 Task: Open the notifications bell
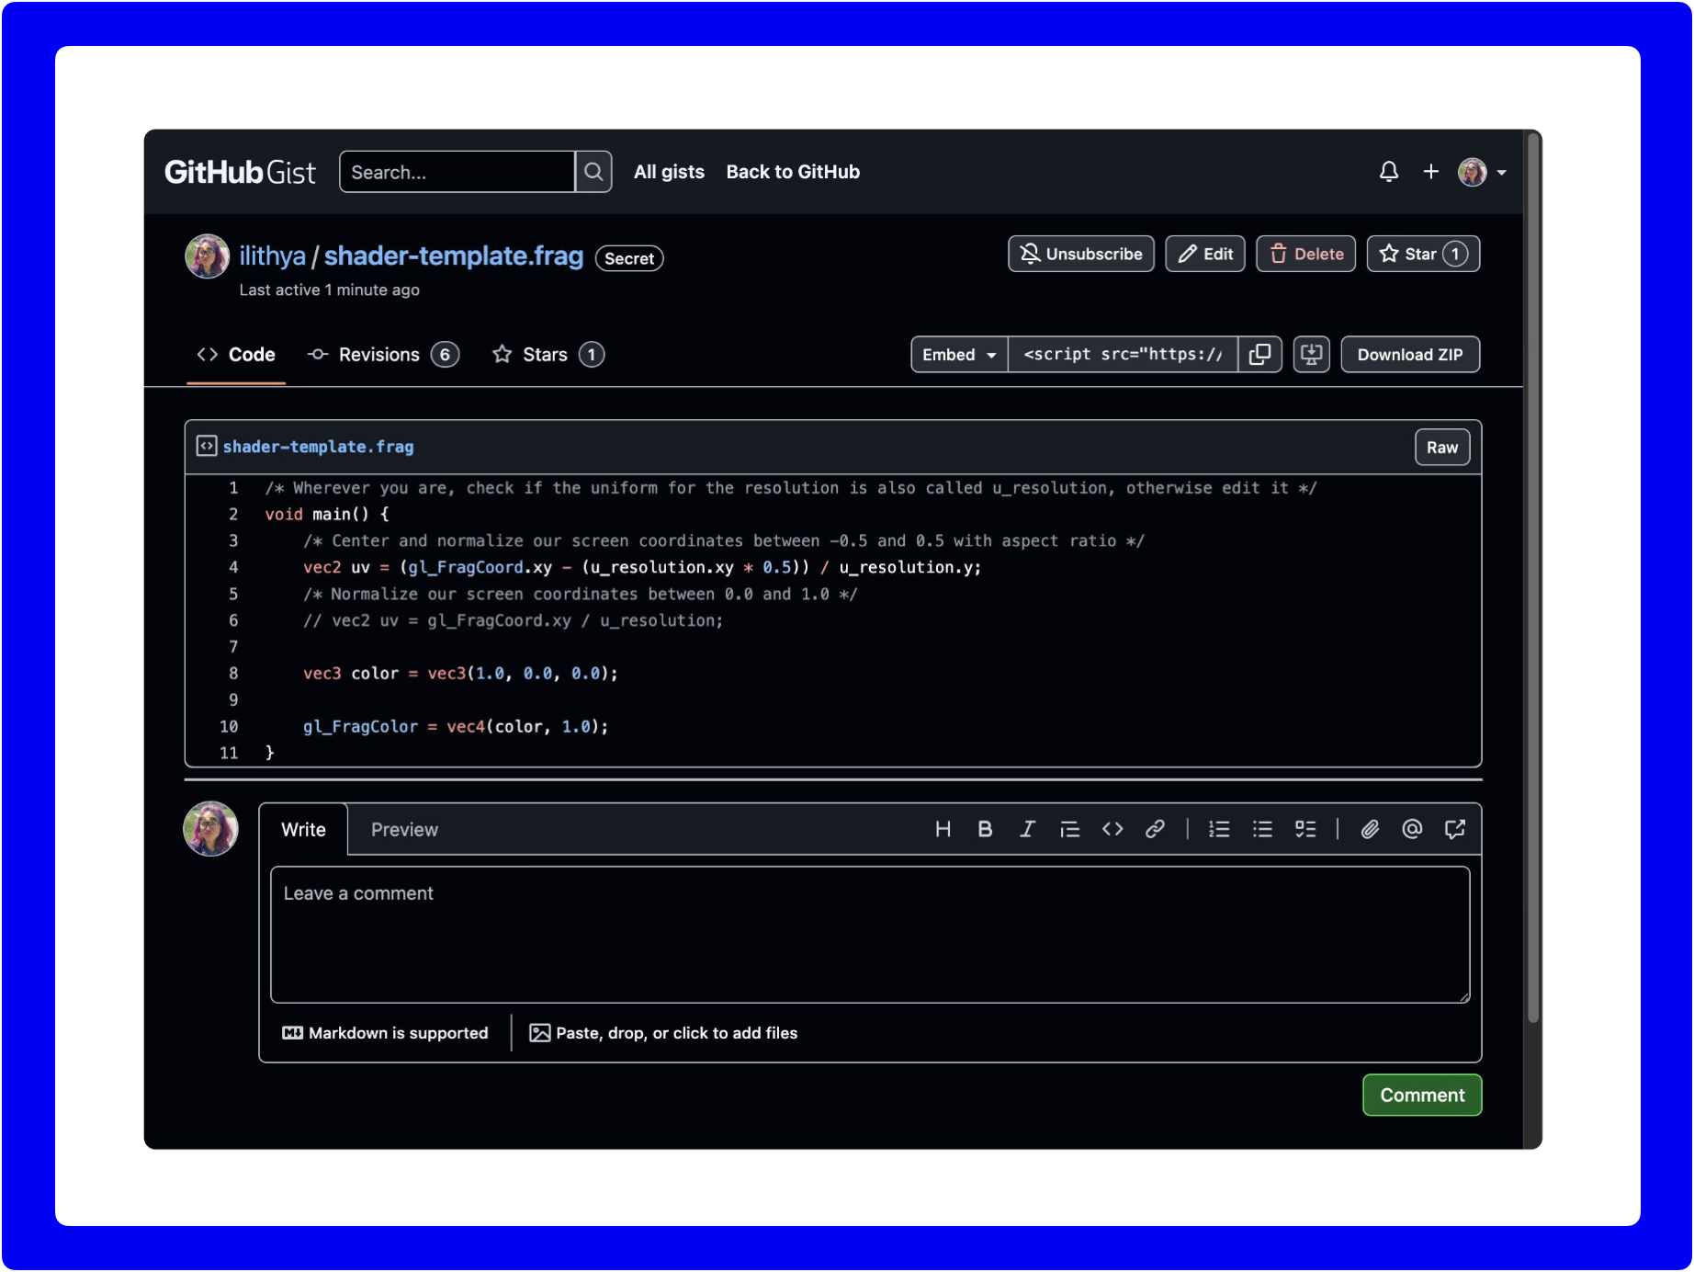coord(1388,172)
